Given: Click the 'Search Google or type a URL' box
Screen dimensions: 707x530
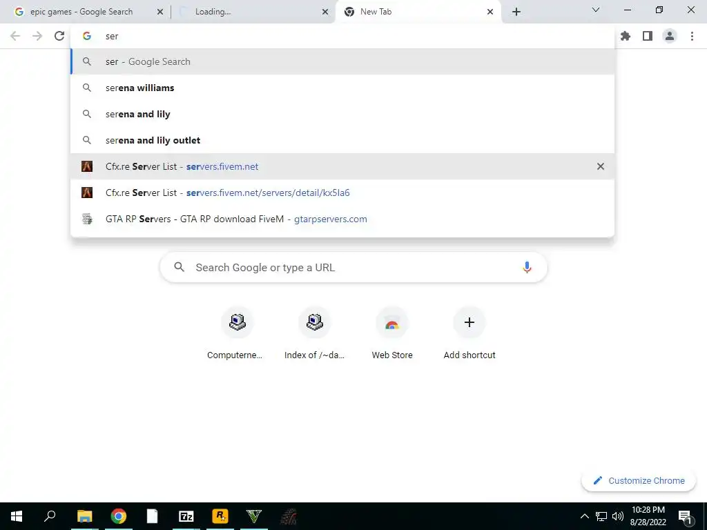Looking at the screenshot, I should pos(353,267).
